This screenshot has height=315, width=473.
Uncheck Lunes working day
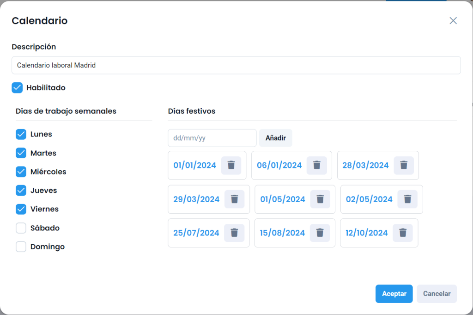(21, 135)
